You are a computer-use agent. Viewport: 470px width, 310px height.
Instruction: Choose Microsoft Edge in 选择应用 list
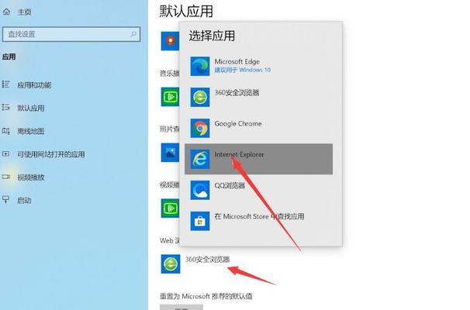point(259,66)
